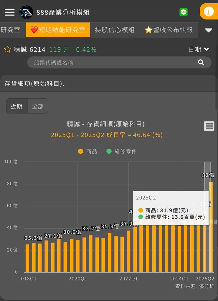Open the orange notification badge button
The image size is (218, 301).
pyautogui.click(x=209, y=11)
